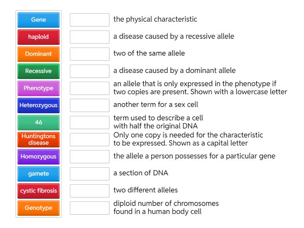Image resolution: width=304 pixels, height=228 pixels.
Task: Select the orange Genotype tile
Action: [x=38, y=208]
